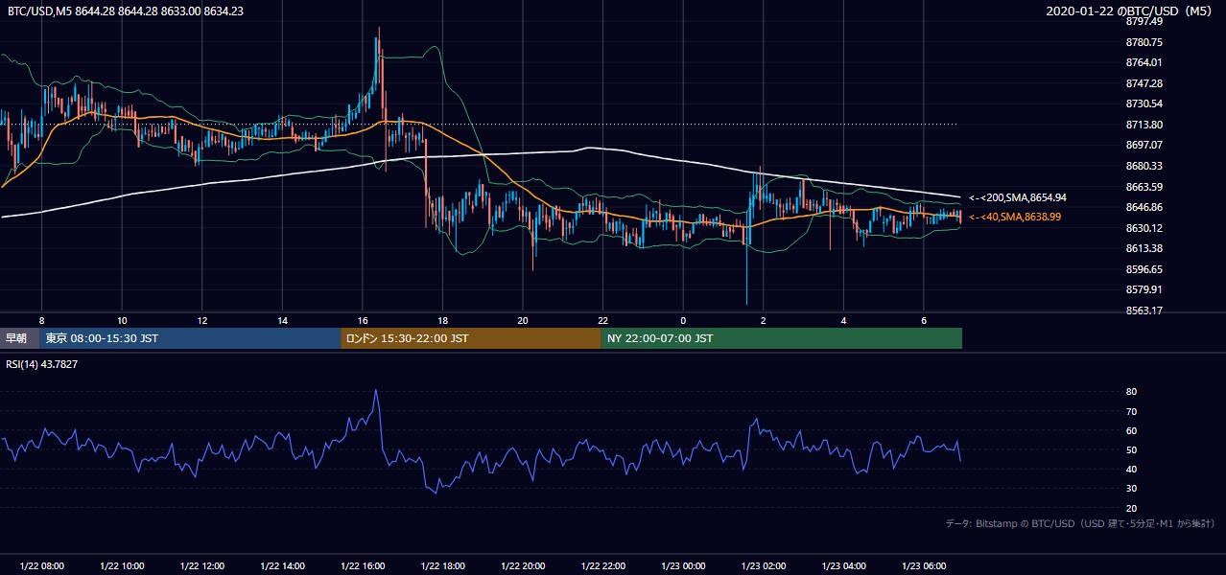Click the BTC/USD,M5 OHLC header text
The height and width of the screenshot is (575, 1226).
tap(124, 11)
